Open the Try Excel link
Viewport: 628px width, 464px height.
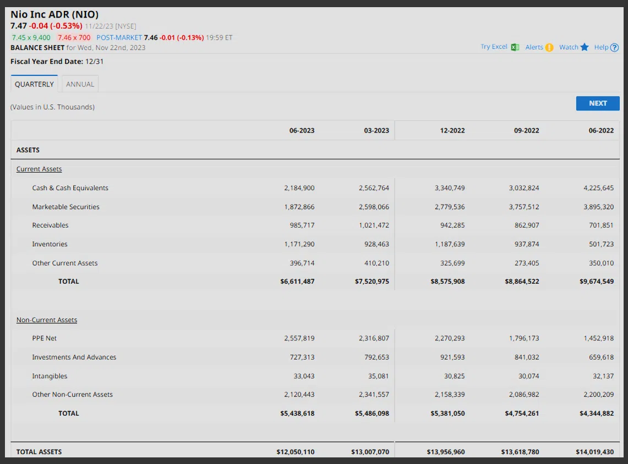pyautogui.click(x=494, y=47)
